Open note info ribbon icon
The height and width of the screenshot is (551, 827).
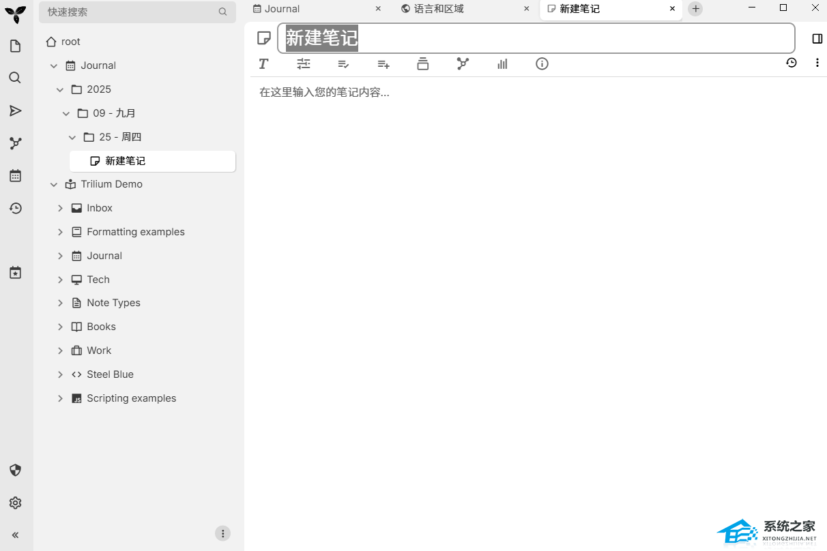point(542,64)
